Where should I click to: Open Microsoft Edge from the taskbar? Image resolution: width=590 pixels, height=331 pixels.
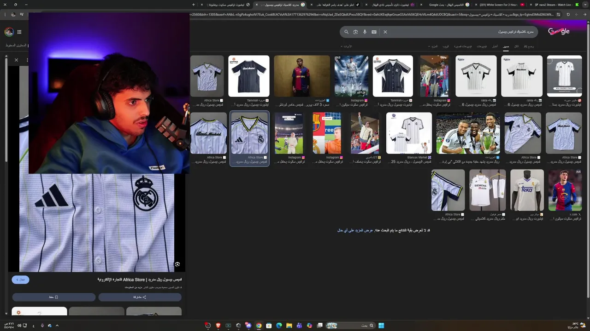(x=279, y=325)
